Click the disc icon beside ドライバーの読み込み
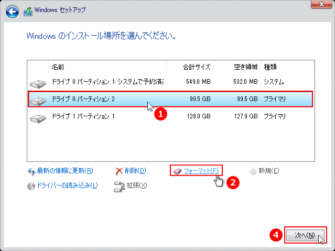The image size is (335, 251). coord(31,186)
